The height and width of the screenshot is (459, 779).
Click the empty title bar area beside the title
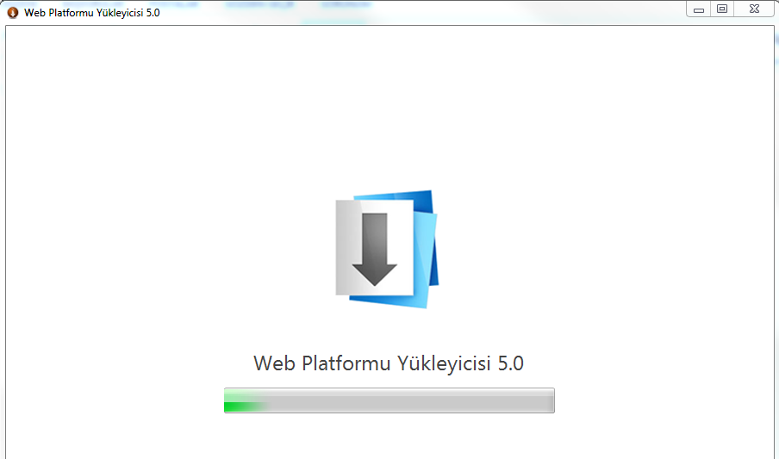[x=422, y=12]
